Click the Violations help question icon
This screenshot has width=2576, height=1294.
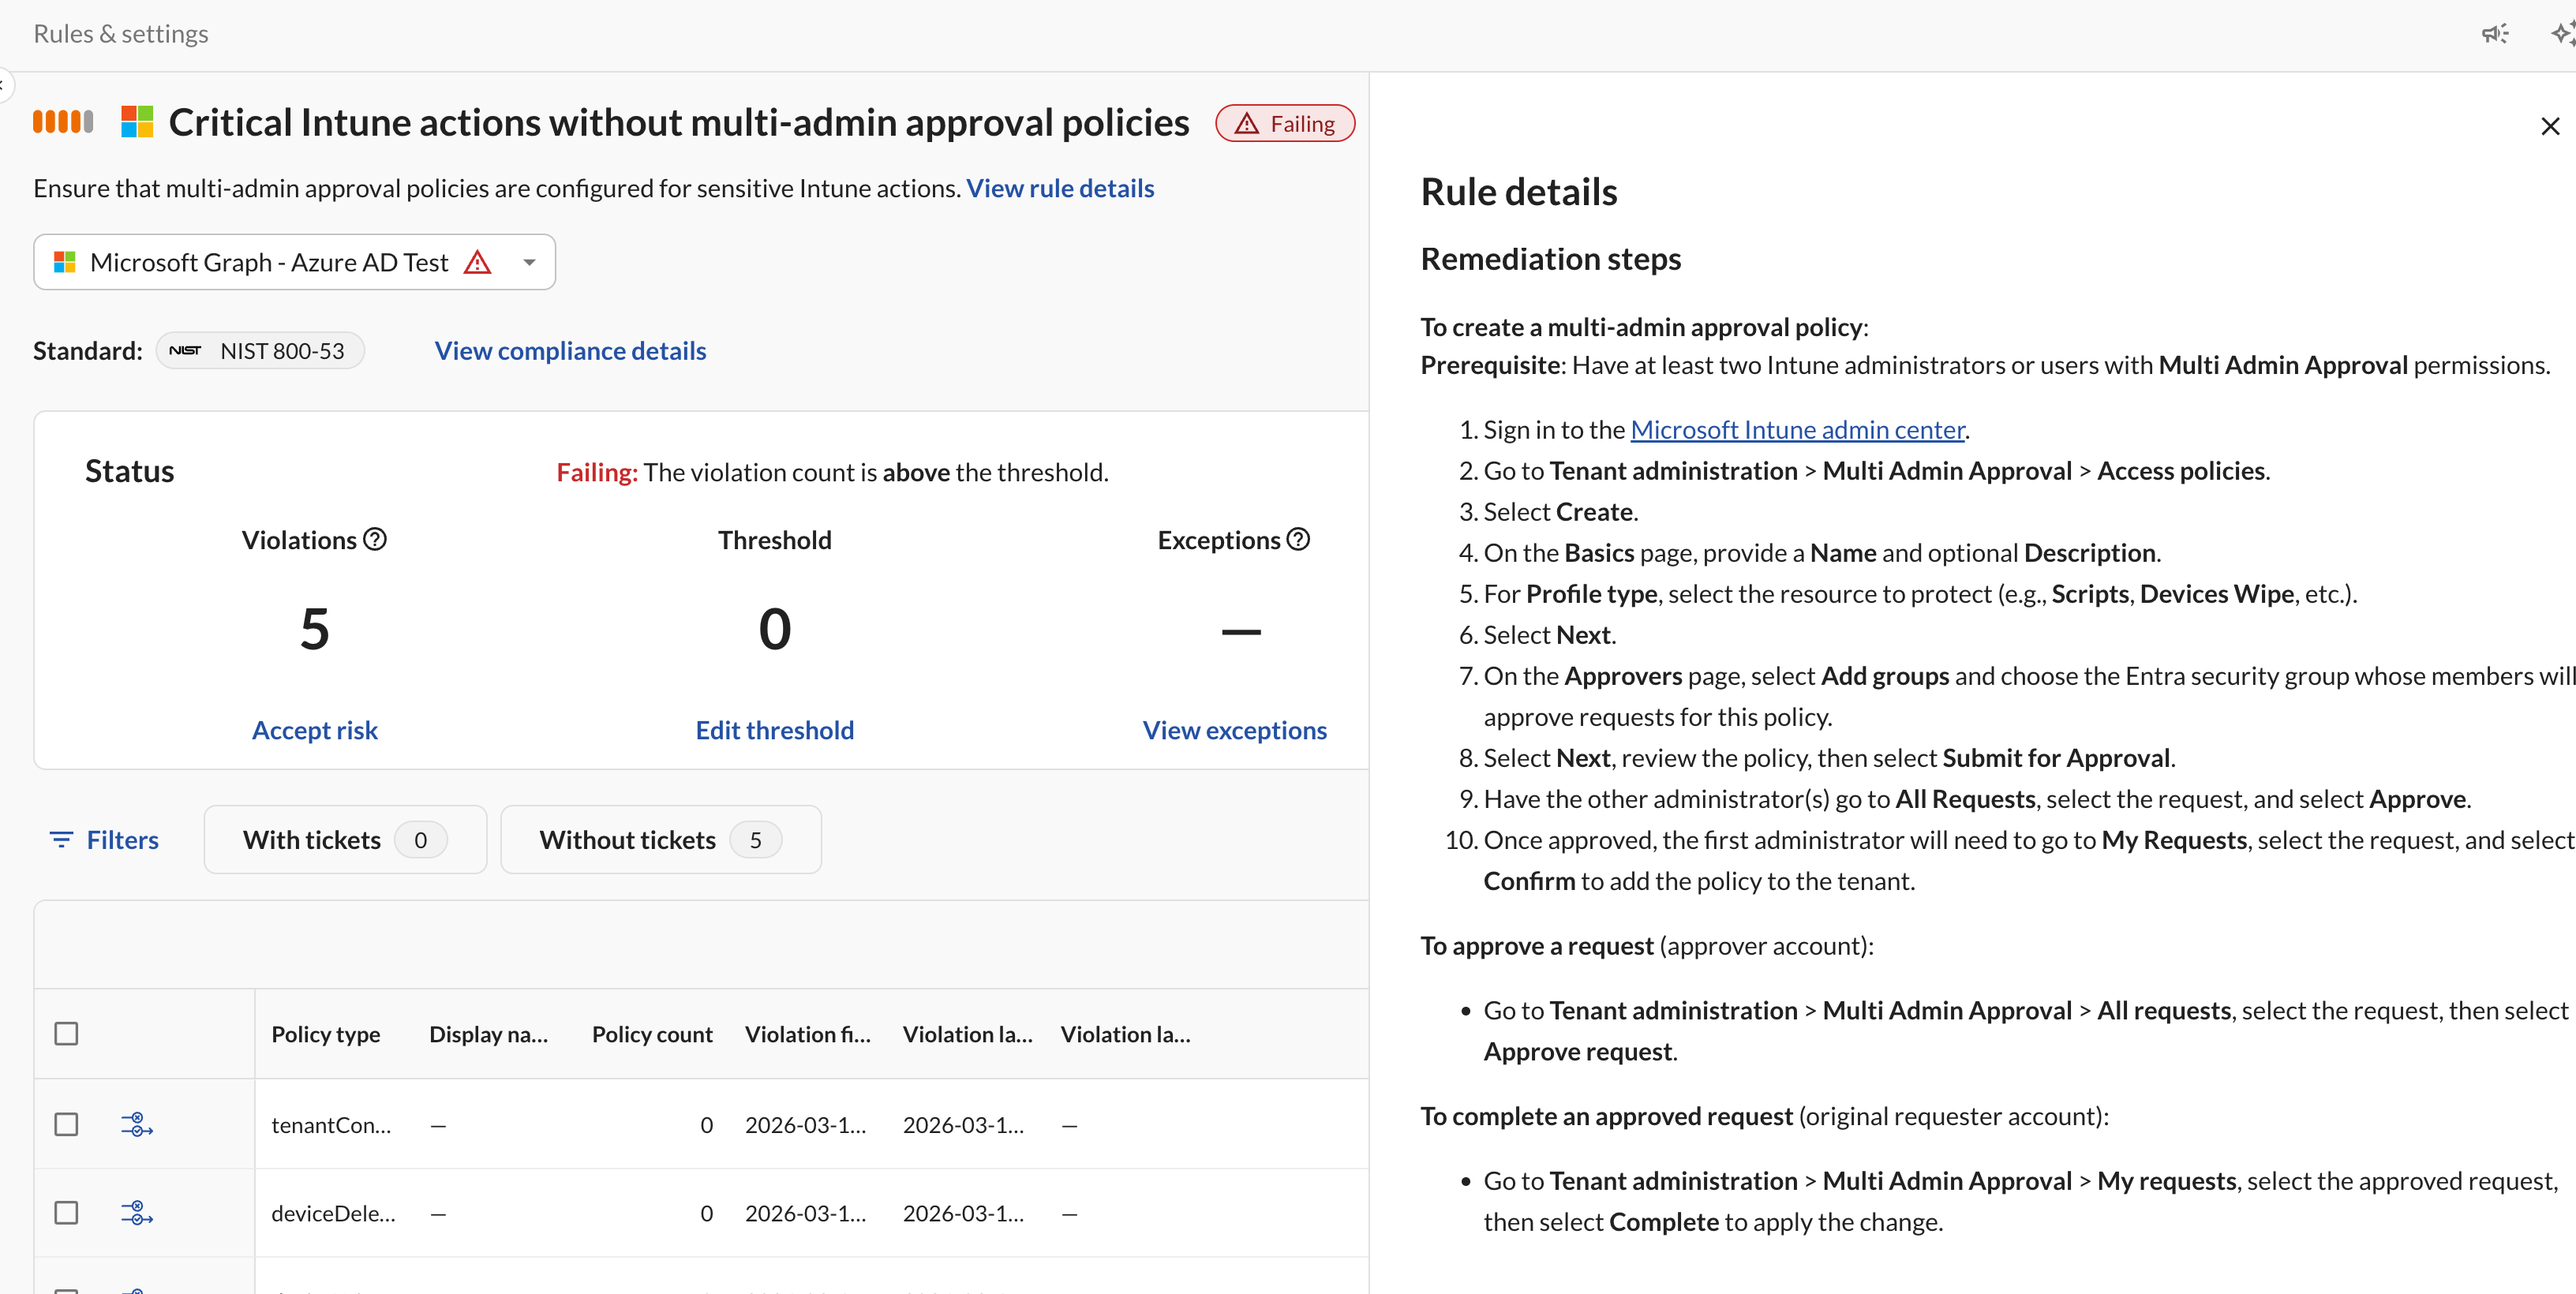(375, 540)
